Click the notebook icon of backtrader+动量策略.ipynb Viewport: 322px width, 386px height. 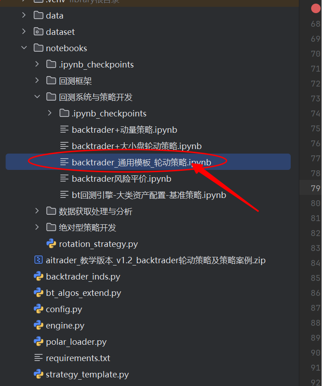pyautogui.click(x=64, y=130)
